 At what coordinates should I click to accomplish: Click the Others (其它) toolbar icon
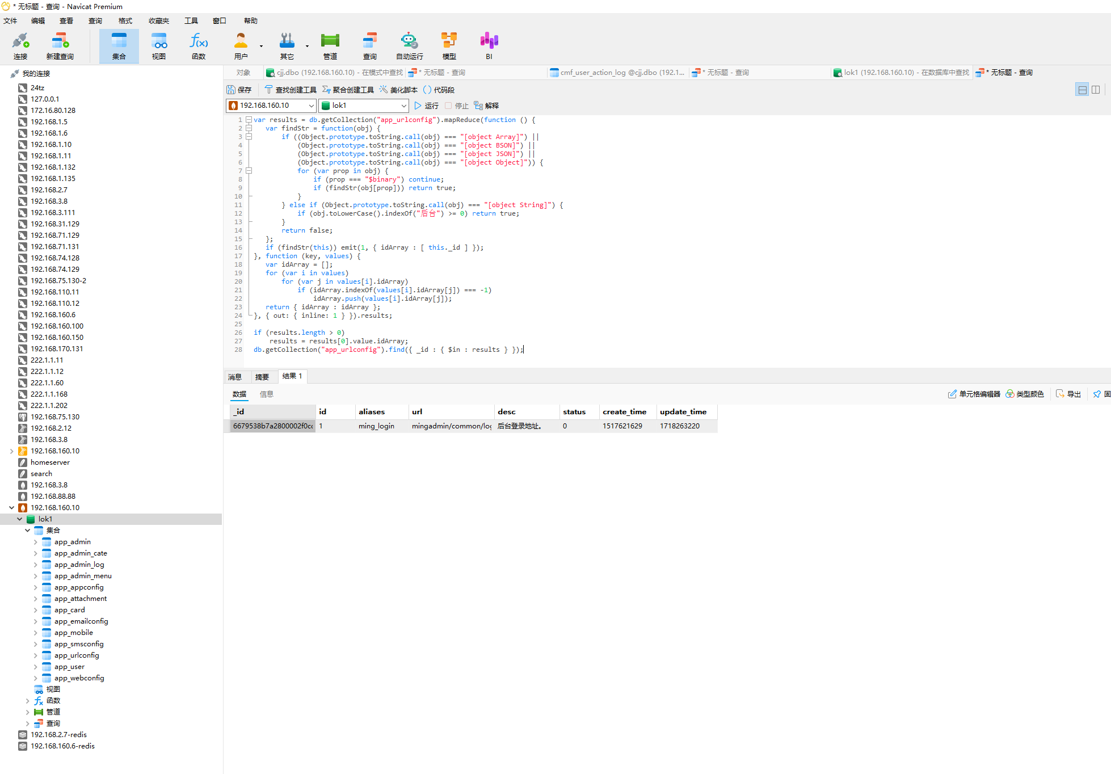click(x=287, y=46)
